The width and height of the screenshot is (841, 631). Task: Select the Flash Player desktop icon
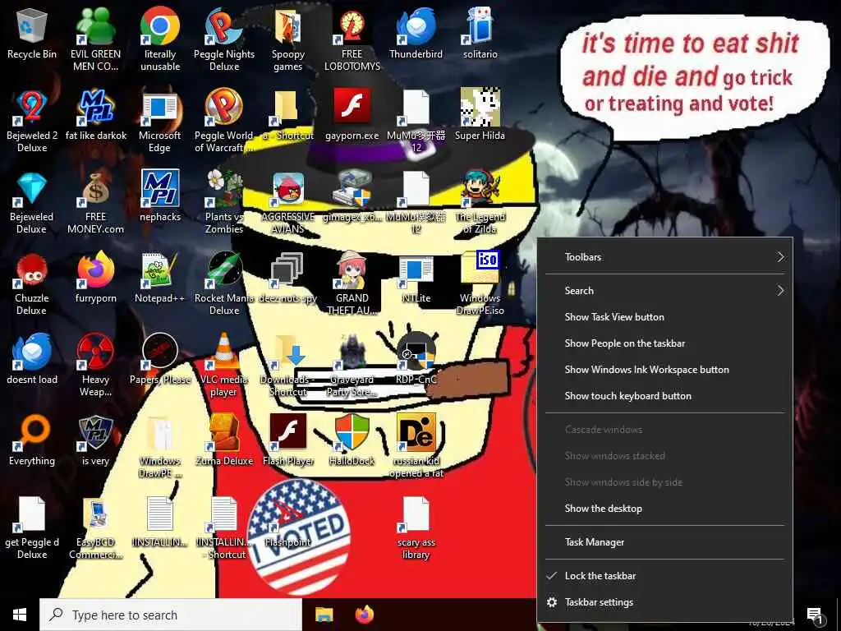click(x=288, y=432)
